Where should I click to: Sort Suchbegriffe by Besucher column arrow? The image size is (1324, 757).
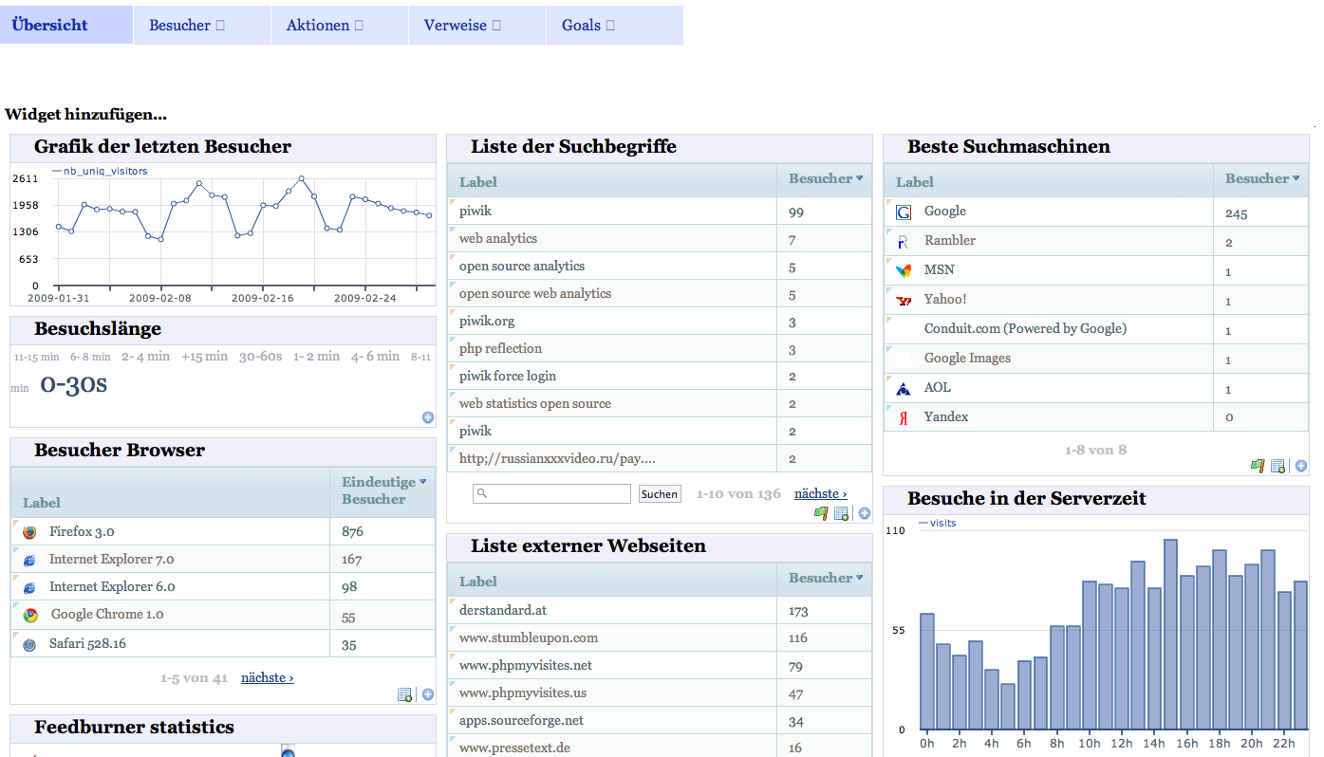860,178
